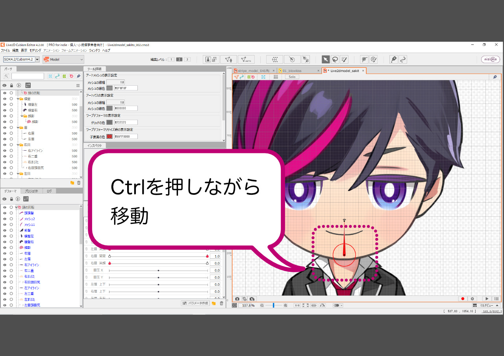Click the canvas snapshot camera icon
The width and height of the screenshot is (504, 356).
(x=237, y=299)
